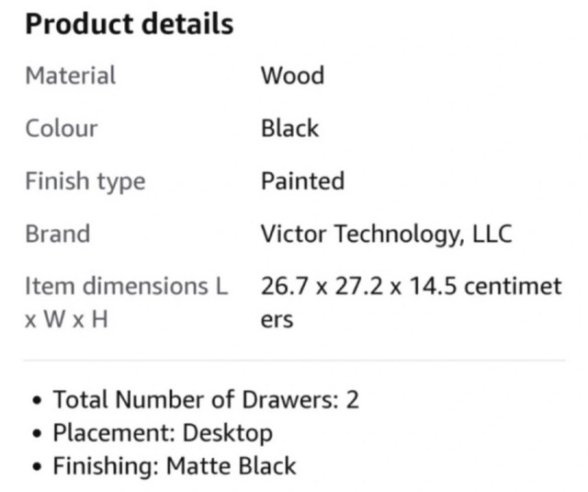Screen dimensions: 588x492
Task: Click the bullet dot before Total Number of Drawers
Action: [37, 400]
